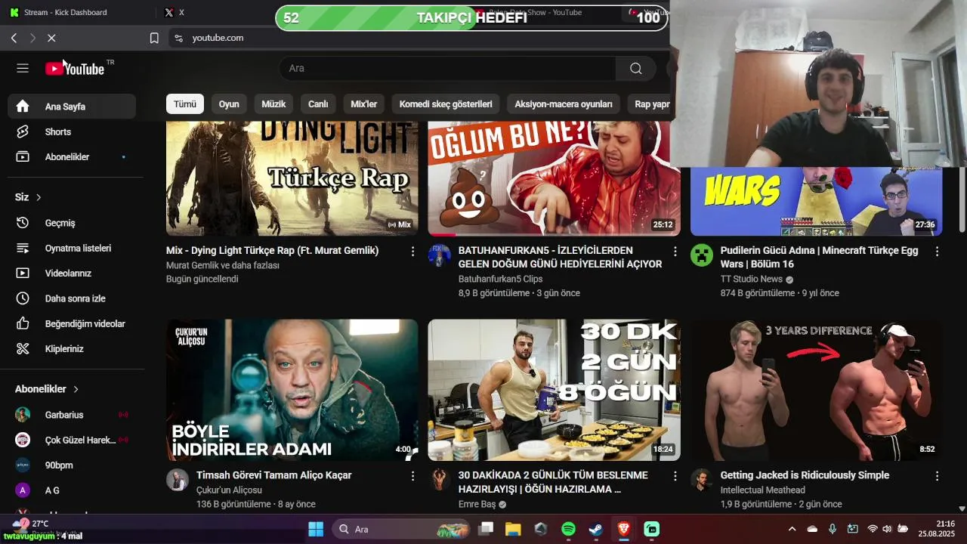967x544 pixels.
Task: Open Çok Güzel Hareketler channel subscription
Action: (x=72, y=440)
